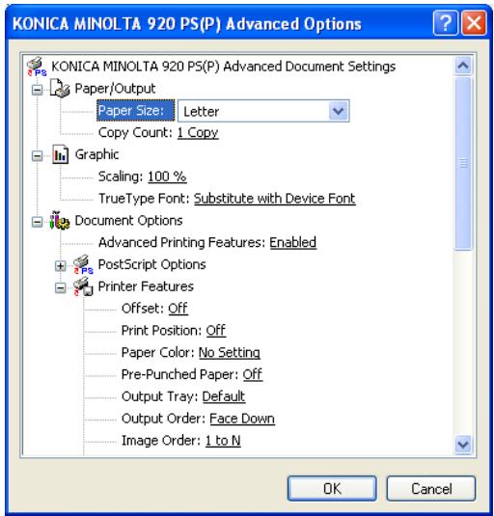Select the PostScript Options tree label
Image resolution: width=494 pixels, height=516 pixels.
coord(151,264)
